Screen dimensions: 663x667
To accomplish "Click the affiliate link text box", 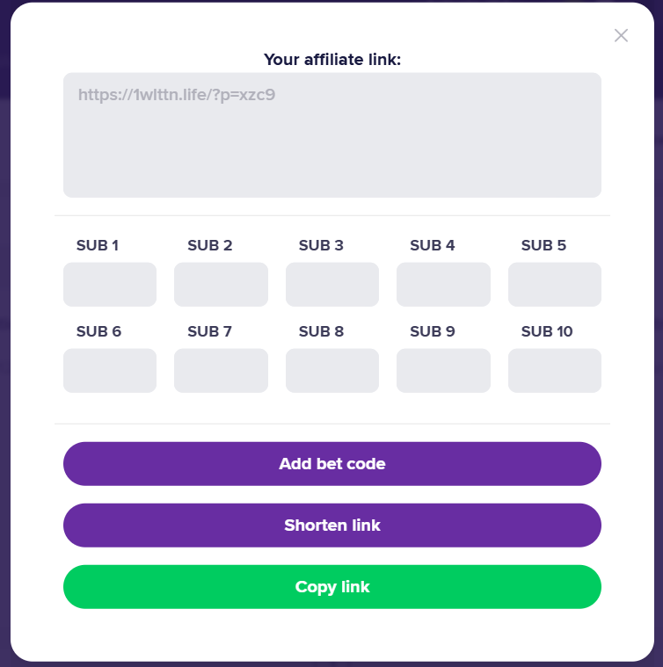I will (331, 135).
